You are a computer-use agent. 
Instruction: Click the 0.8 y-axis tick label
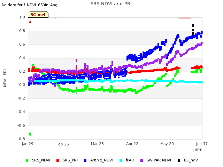(x=22, y=31)
